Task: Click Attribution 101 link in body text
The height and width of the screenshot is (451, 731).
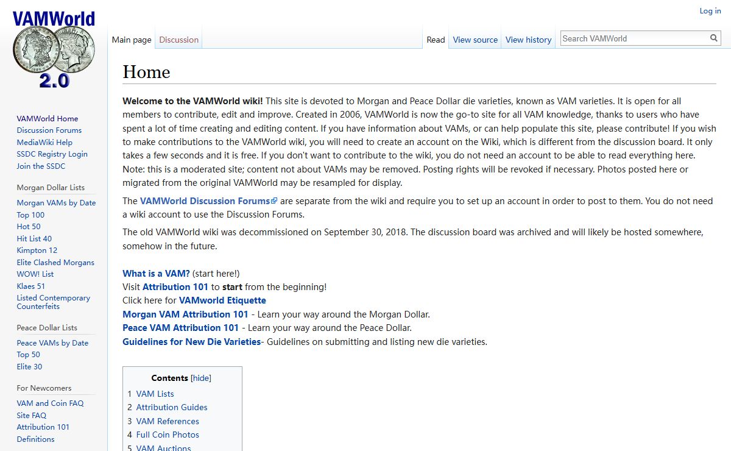Action: 175,286
